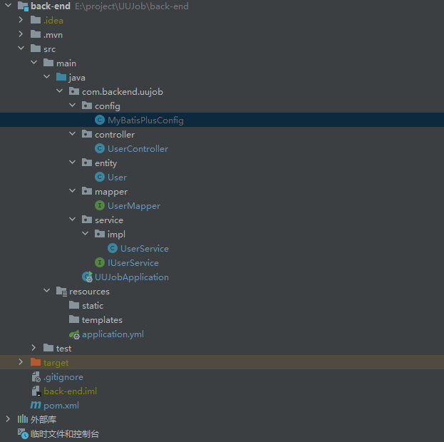Select the templates folder

point(102,320)
